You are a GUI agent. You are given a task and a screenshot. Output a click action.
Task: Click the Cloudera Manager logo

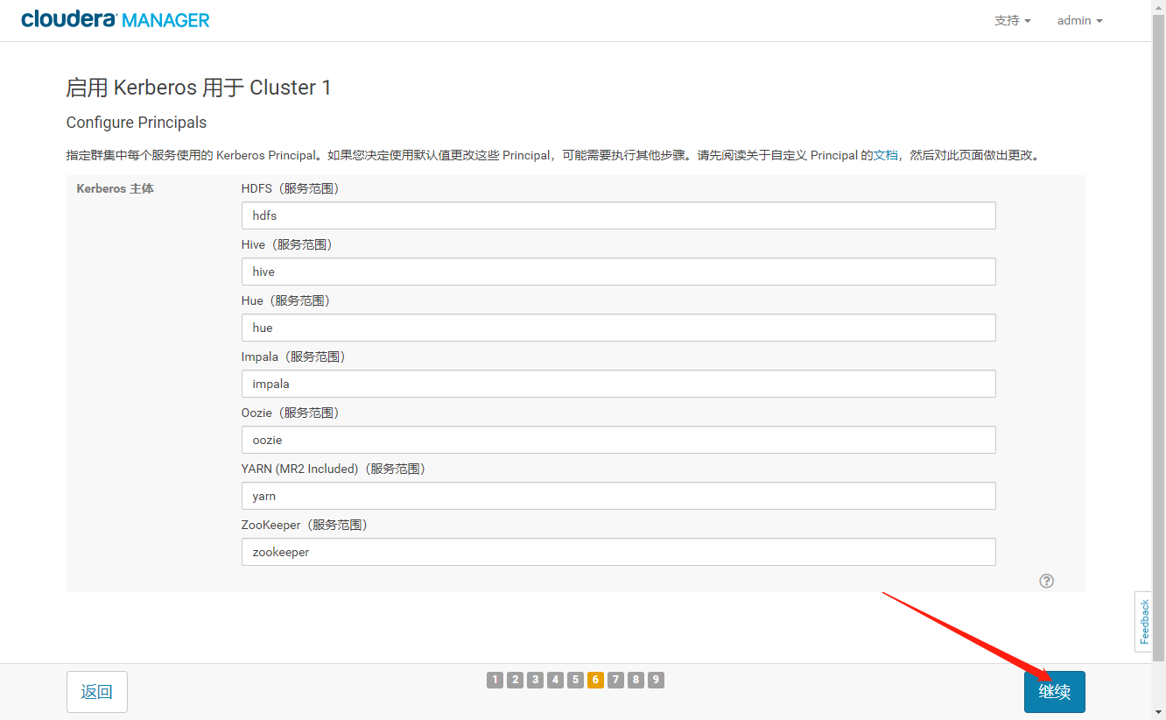coord(116,19)
